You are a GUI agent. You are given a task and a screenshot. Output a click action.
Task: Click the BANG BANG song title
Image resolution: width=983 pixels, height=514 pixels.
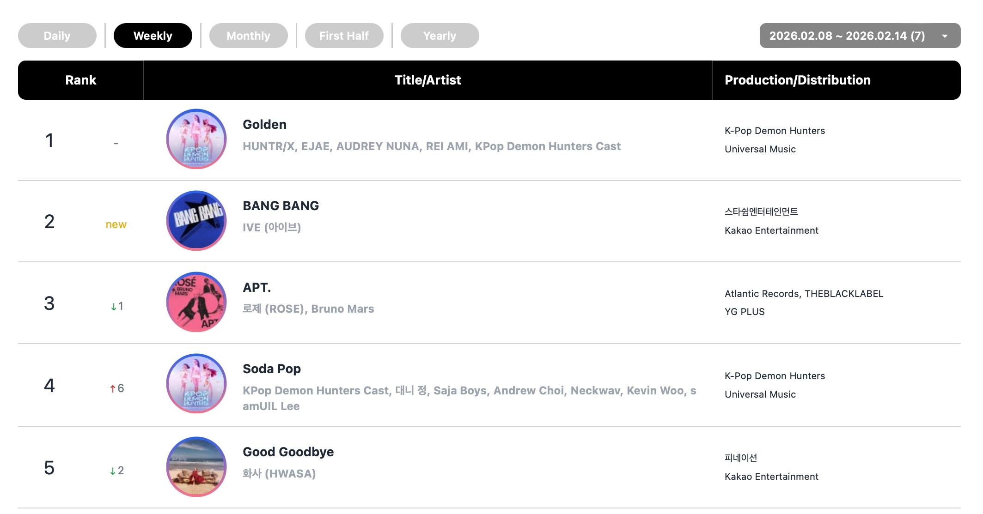[281, 206]
